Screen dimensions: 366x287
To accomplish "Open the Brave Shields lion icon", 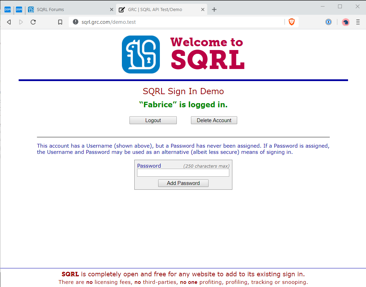I will [x=291, y=22].
